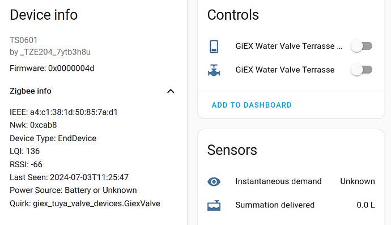Click the phone icon beside first Terrasse switch
The height and width of the screenshot is (225, 391).
[x=214, y=46]
